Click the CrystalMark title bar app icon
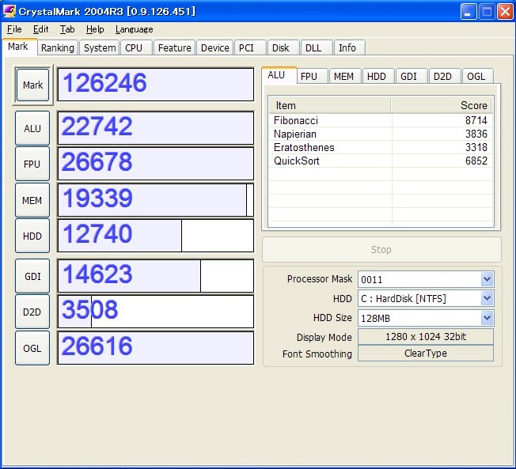Screen dimensions: 516x469 9,11
